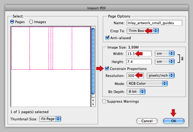Open the Thumbnail Size Fit Page dropdown

[x=50, y=119]
